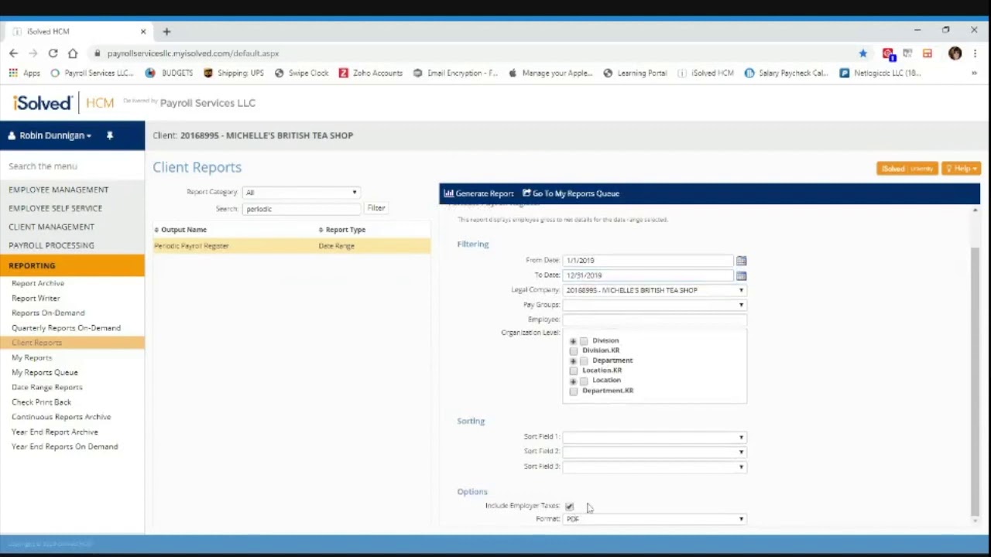Click the pin icon next to Robin Dunnigan
Screen dimensions: 991x557
110,135
